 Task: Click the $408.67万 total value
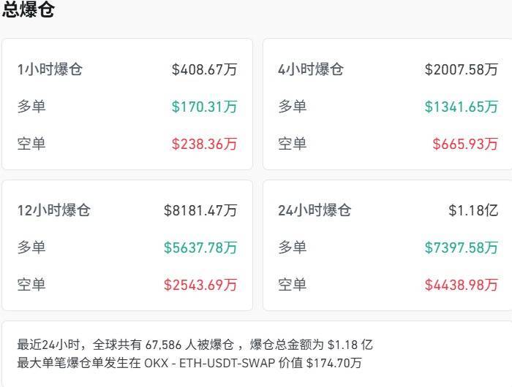click(204, 69)
